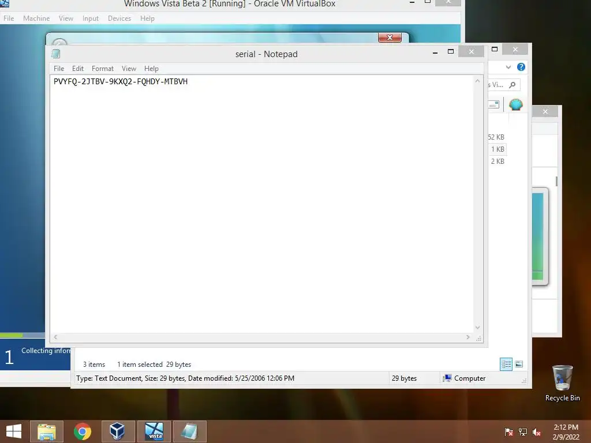Click '3 items' status text
Image resolution: width=591 pixels, height=443 pixels.
tap(94, 365)
